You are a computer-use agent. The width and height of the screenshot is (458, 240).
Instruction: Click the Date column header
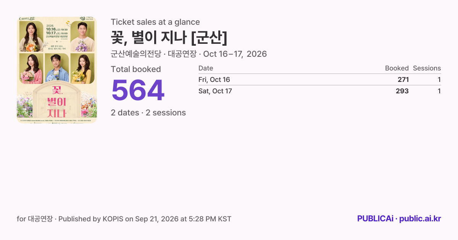[x=206, y=68]
